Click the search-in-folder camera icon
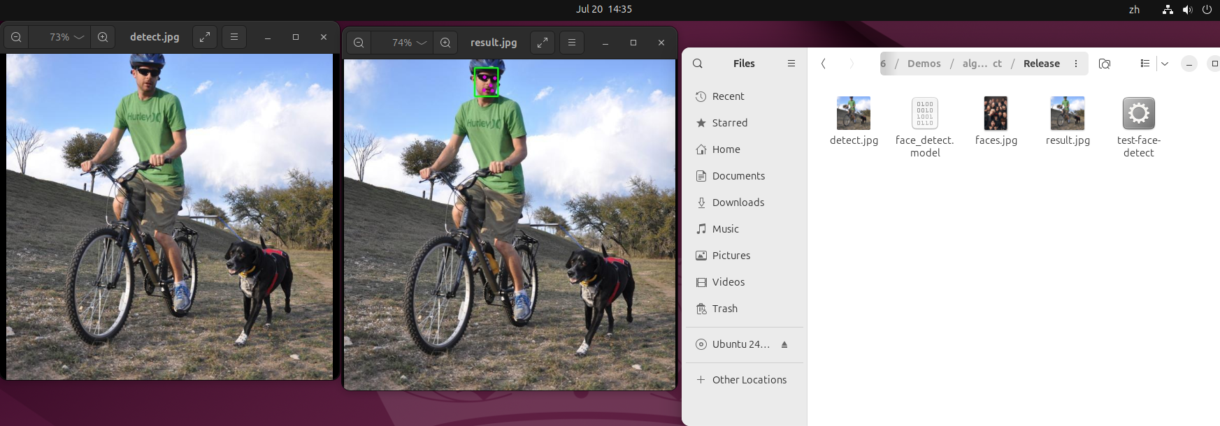 coord(1105,64)
